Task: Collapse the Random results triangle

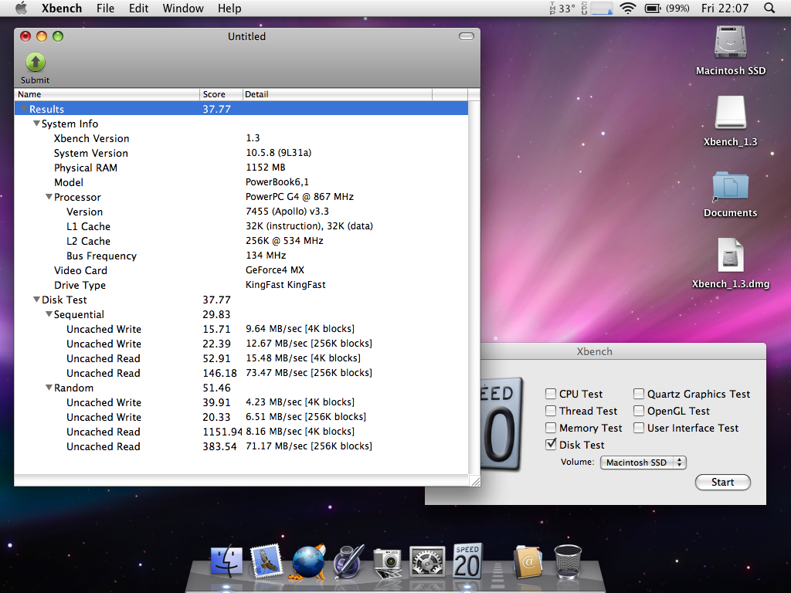Action: (x=49, y=388)
